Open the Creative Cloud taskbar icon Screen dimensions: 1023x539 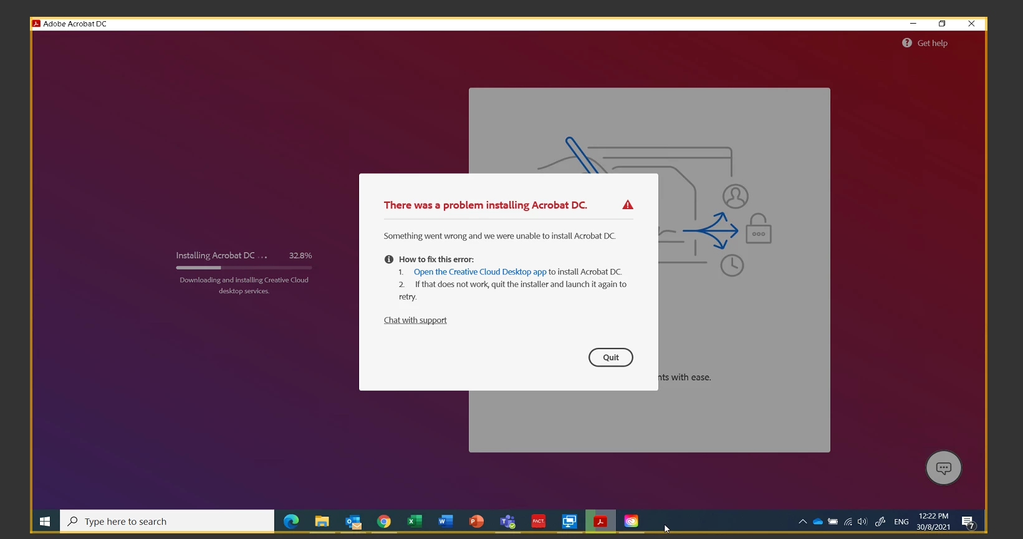[x=632, y=522]
